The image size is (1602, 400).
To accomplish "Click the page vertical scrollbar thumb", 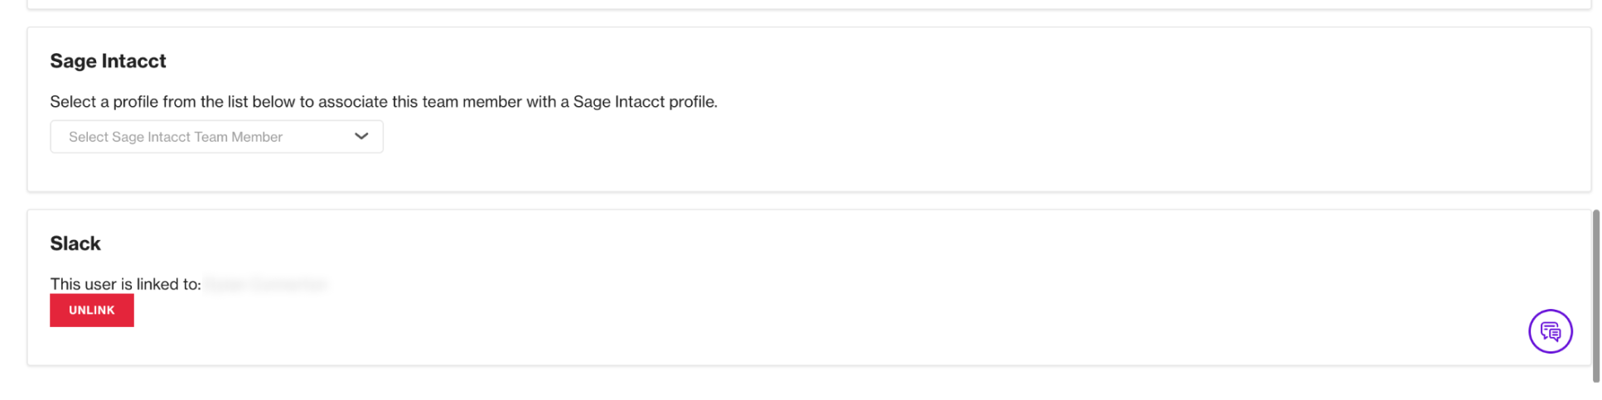I will tap(1595, 296).
